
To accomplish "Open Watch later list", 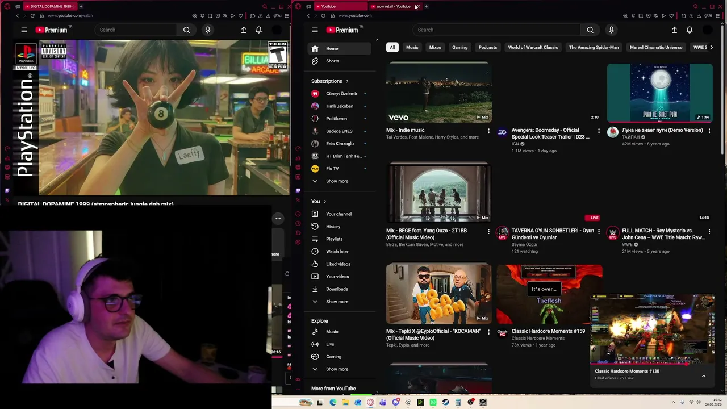I will pyautogui.click(x=339, y=252).
